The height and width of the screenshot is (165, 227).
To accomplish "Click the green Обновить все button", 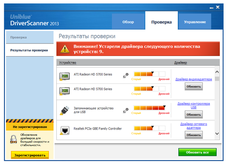I will (x=197, y=152).
